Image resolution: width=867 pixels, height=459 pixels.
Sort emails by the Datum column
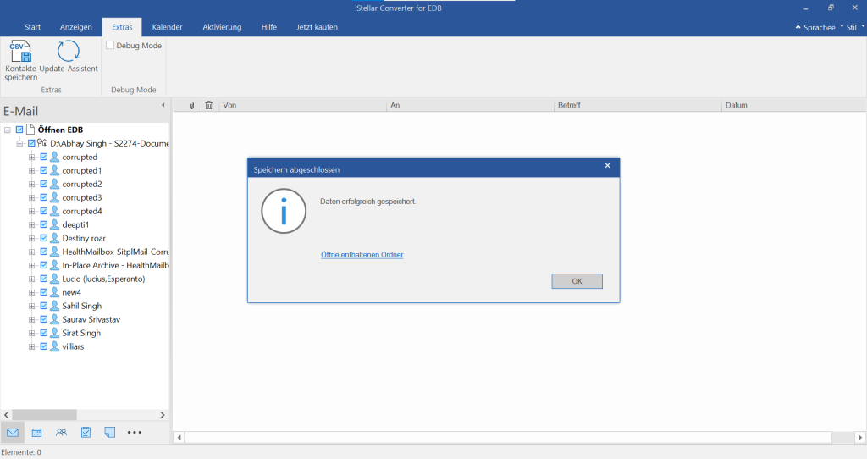click(x=793, y=105)
